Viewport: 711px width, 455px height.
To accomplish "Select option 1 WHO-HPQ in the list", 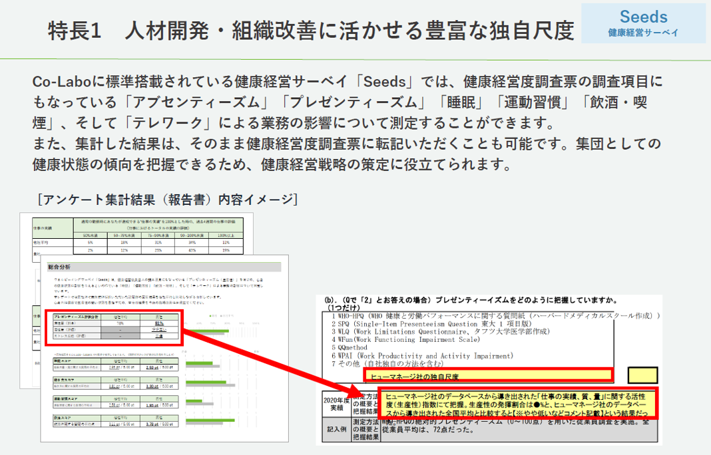I will (493, 315).
